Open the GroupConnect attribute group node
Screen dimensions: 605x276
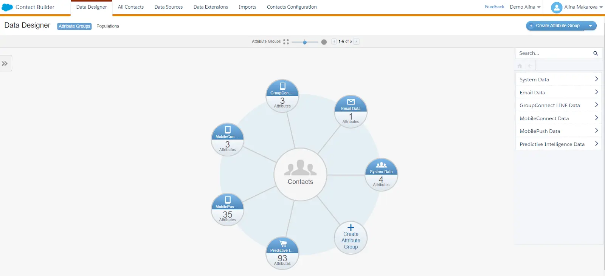282,96
